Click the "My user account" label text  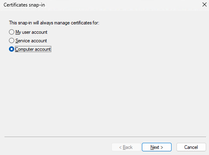tap(31, 32)
